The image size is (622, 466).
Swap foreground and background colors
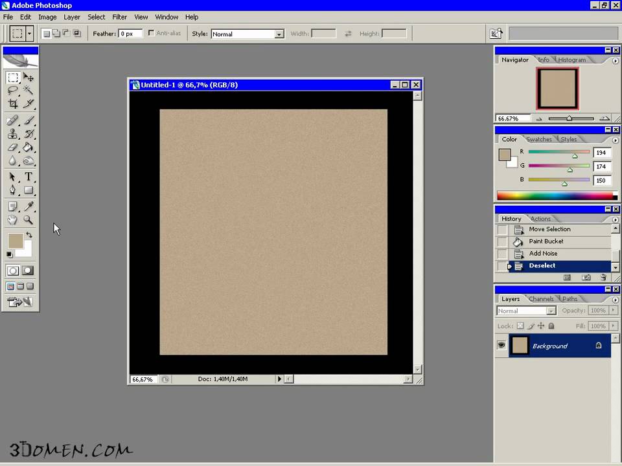29,235
